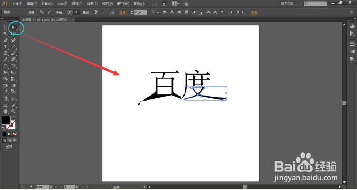357x190 pixels.
Task: Reset to default fill and stroke
Action: (3, 128)
